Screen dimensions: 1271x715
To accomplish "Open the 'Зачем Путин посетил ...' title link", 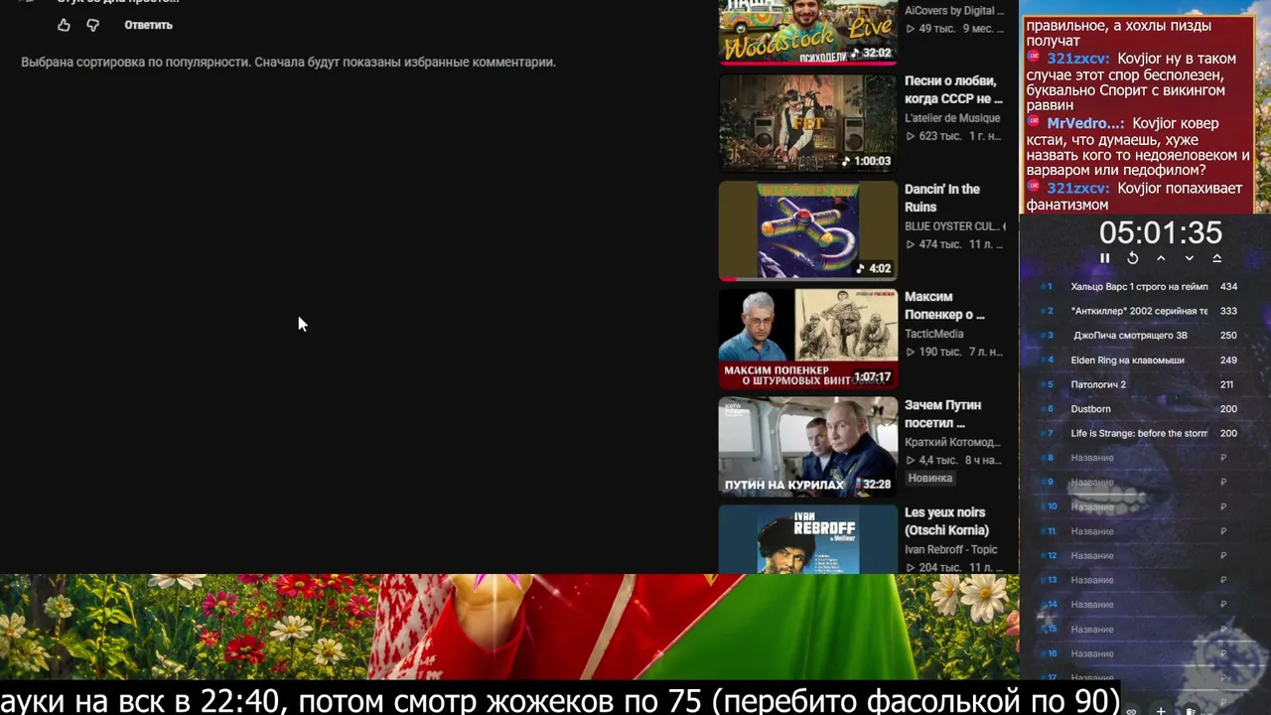I will coord(942,413).
